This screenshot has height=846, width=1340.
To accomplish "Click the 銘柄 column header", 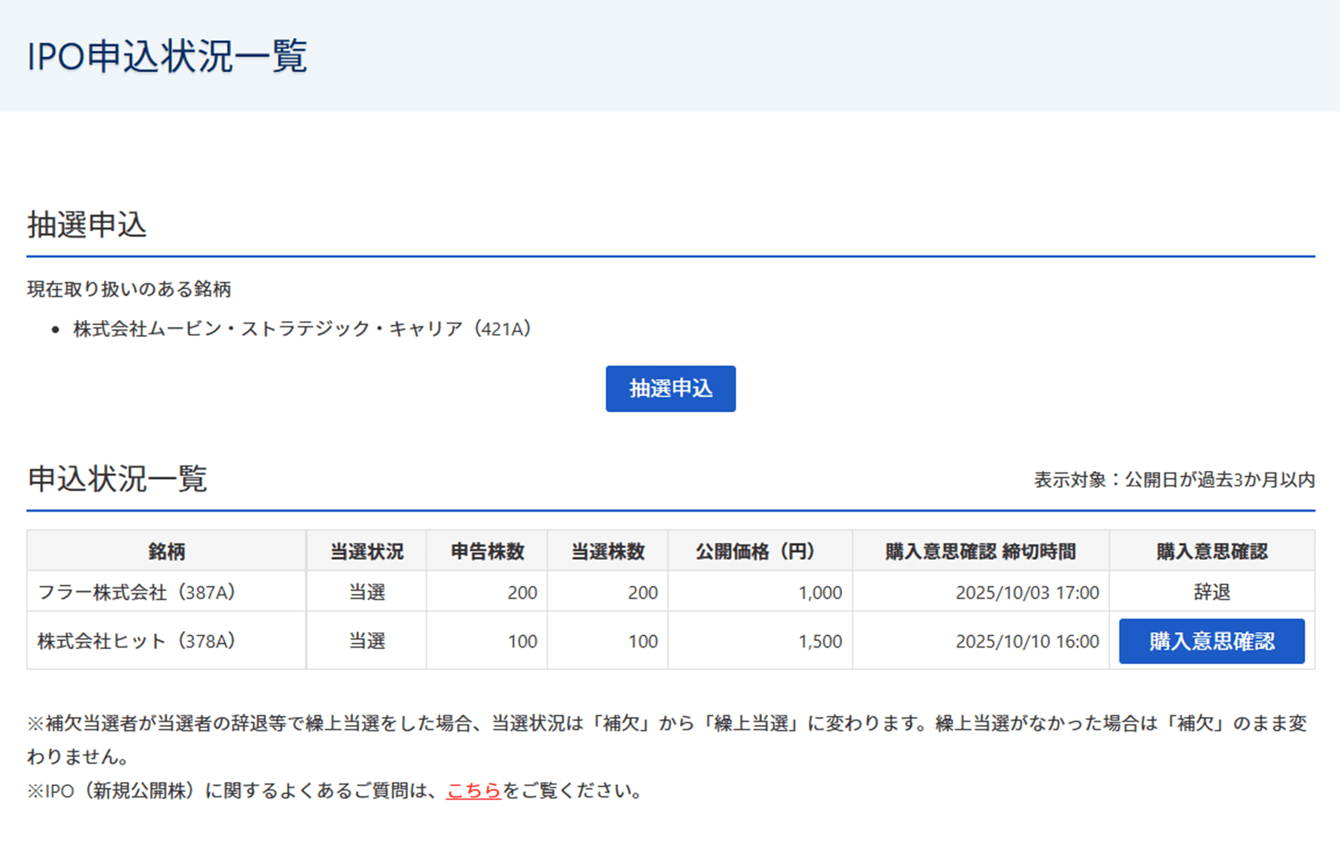I will click(166, 551).
